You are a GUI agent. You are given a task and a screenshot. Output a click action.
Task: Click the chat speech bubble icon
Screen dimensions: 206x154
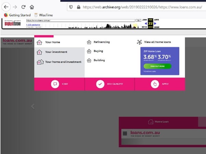coord(55,84)
